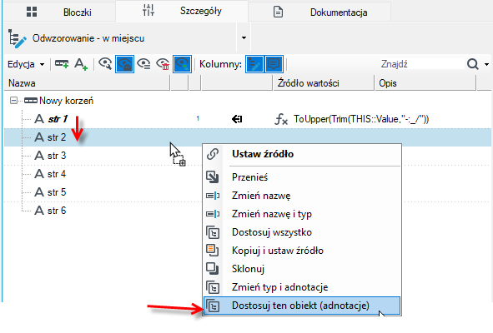Viewport: 493px width, 333px height.
Task: Toggle the comment column button after Kolumny
Action: coord(274,64)
